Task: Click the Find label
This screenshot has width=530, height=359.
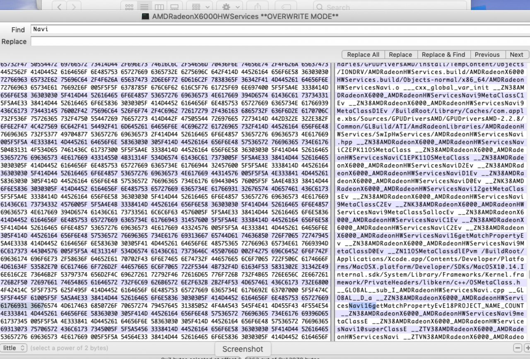Action: pyautogui.click(x=18, y=30)
